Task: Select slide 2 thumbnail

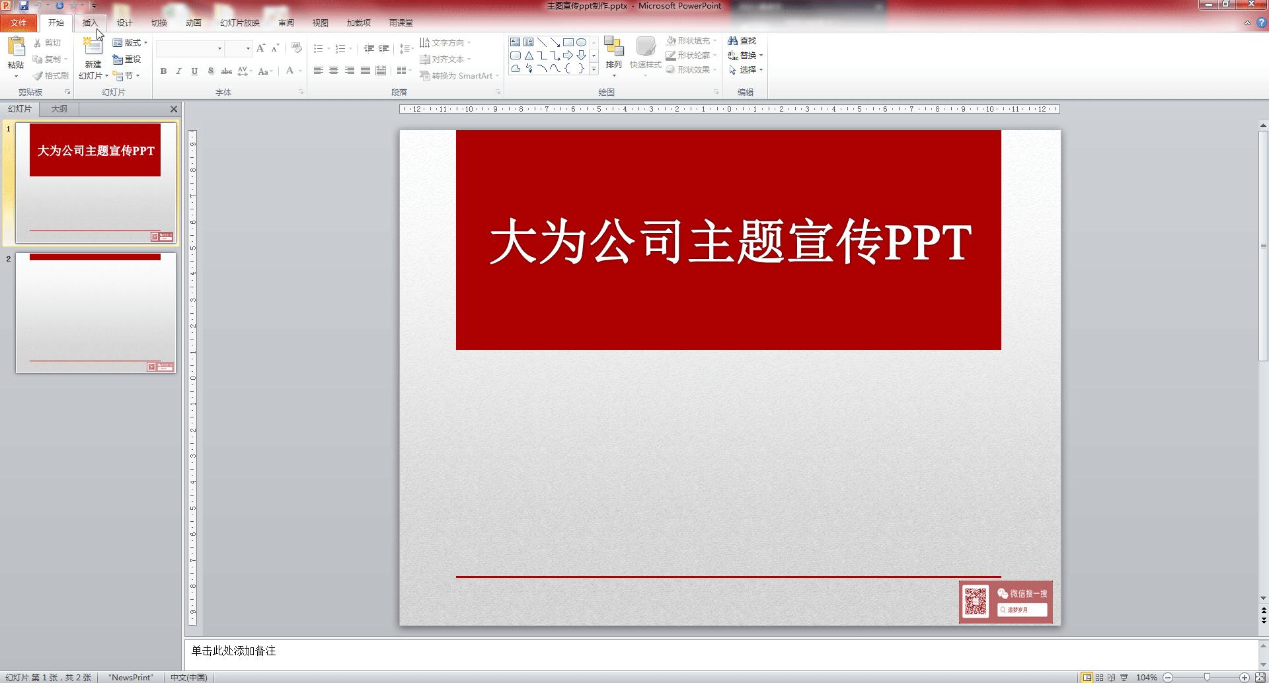Action: pos(95,310)
